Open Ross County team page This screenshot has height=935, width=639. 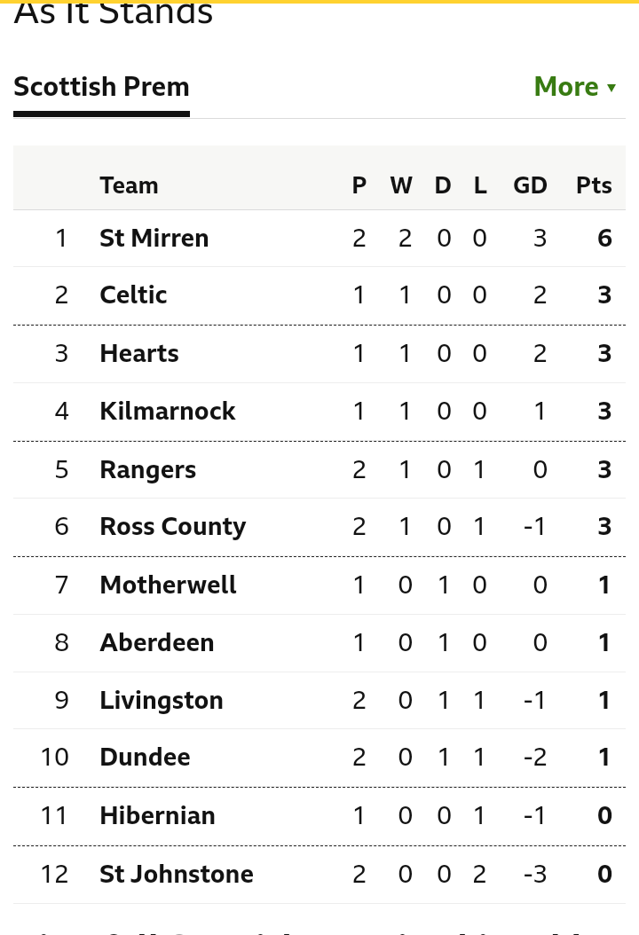[173, 527]
